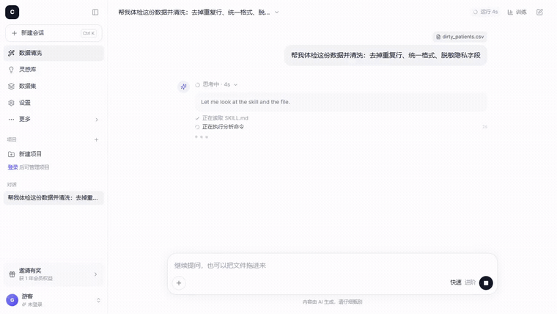557x314 pixels.
Task: Click the edit pencil icon in header
Action: [x=539, y=12]
